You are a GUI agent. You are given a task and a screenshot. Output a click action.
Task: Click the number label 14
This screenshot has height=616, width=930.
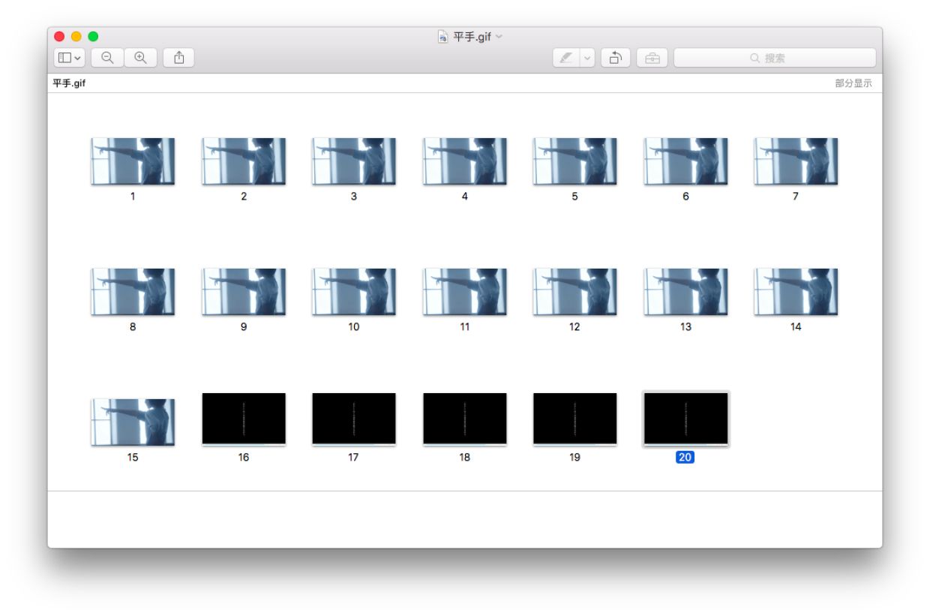[x=796, y=327]
